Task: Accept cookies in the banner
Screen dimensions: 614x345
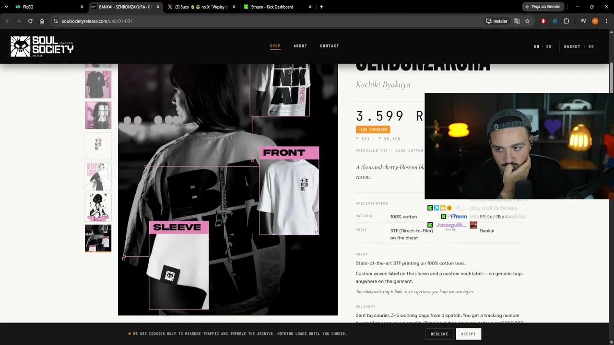Action: tap(469, 334)
